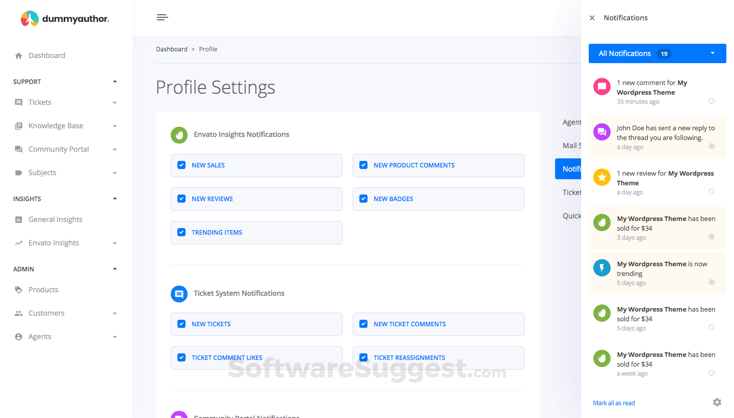Close the Notifications panel
The height and width of the screenshot is (418, 734).
point(592,18)
